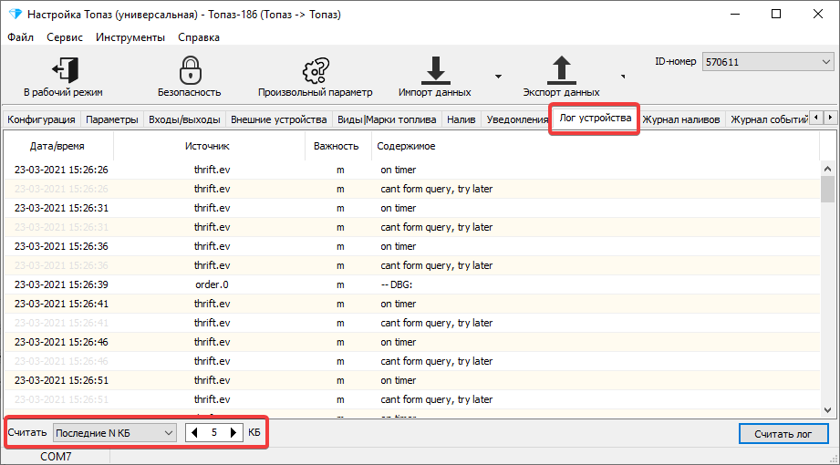Open Считать mode dropdown Последние N КБ

coord(115,433)
